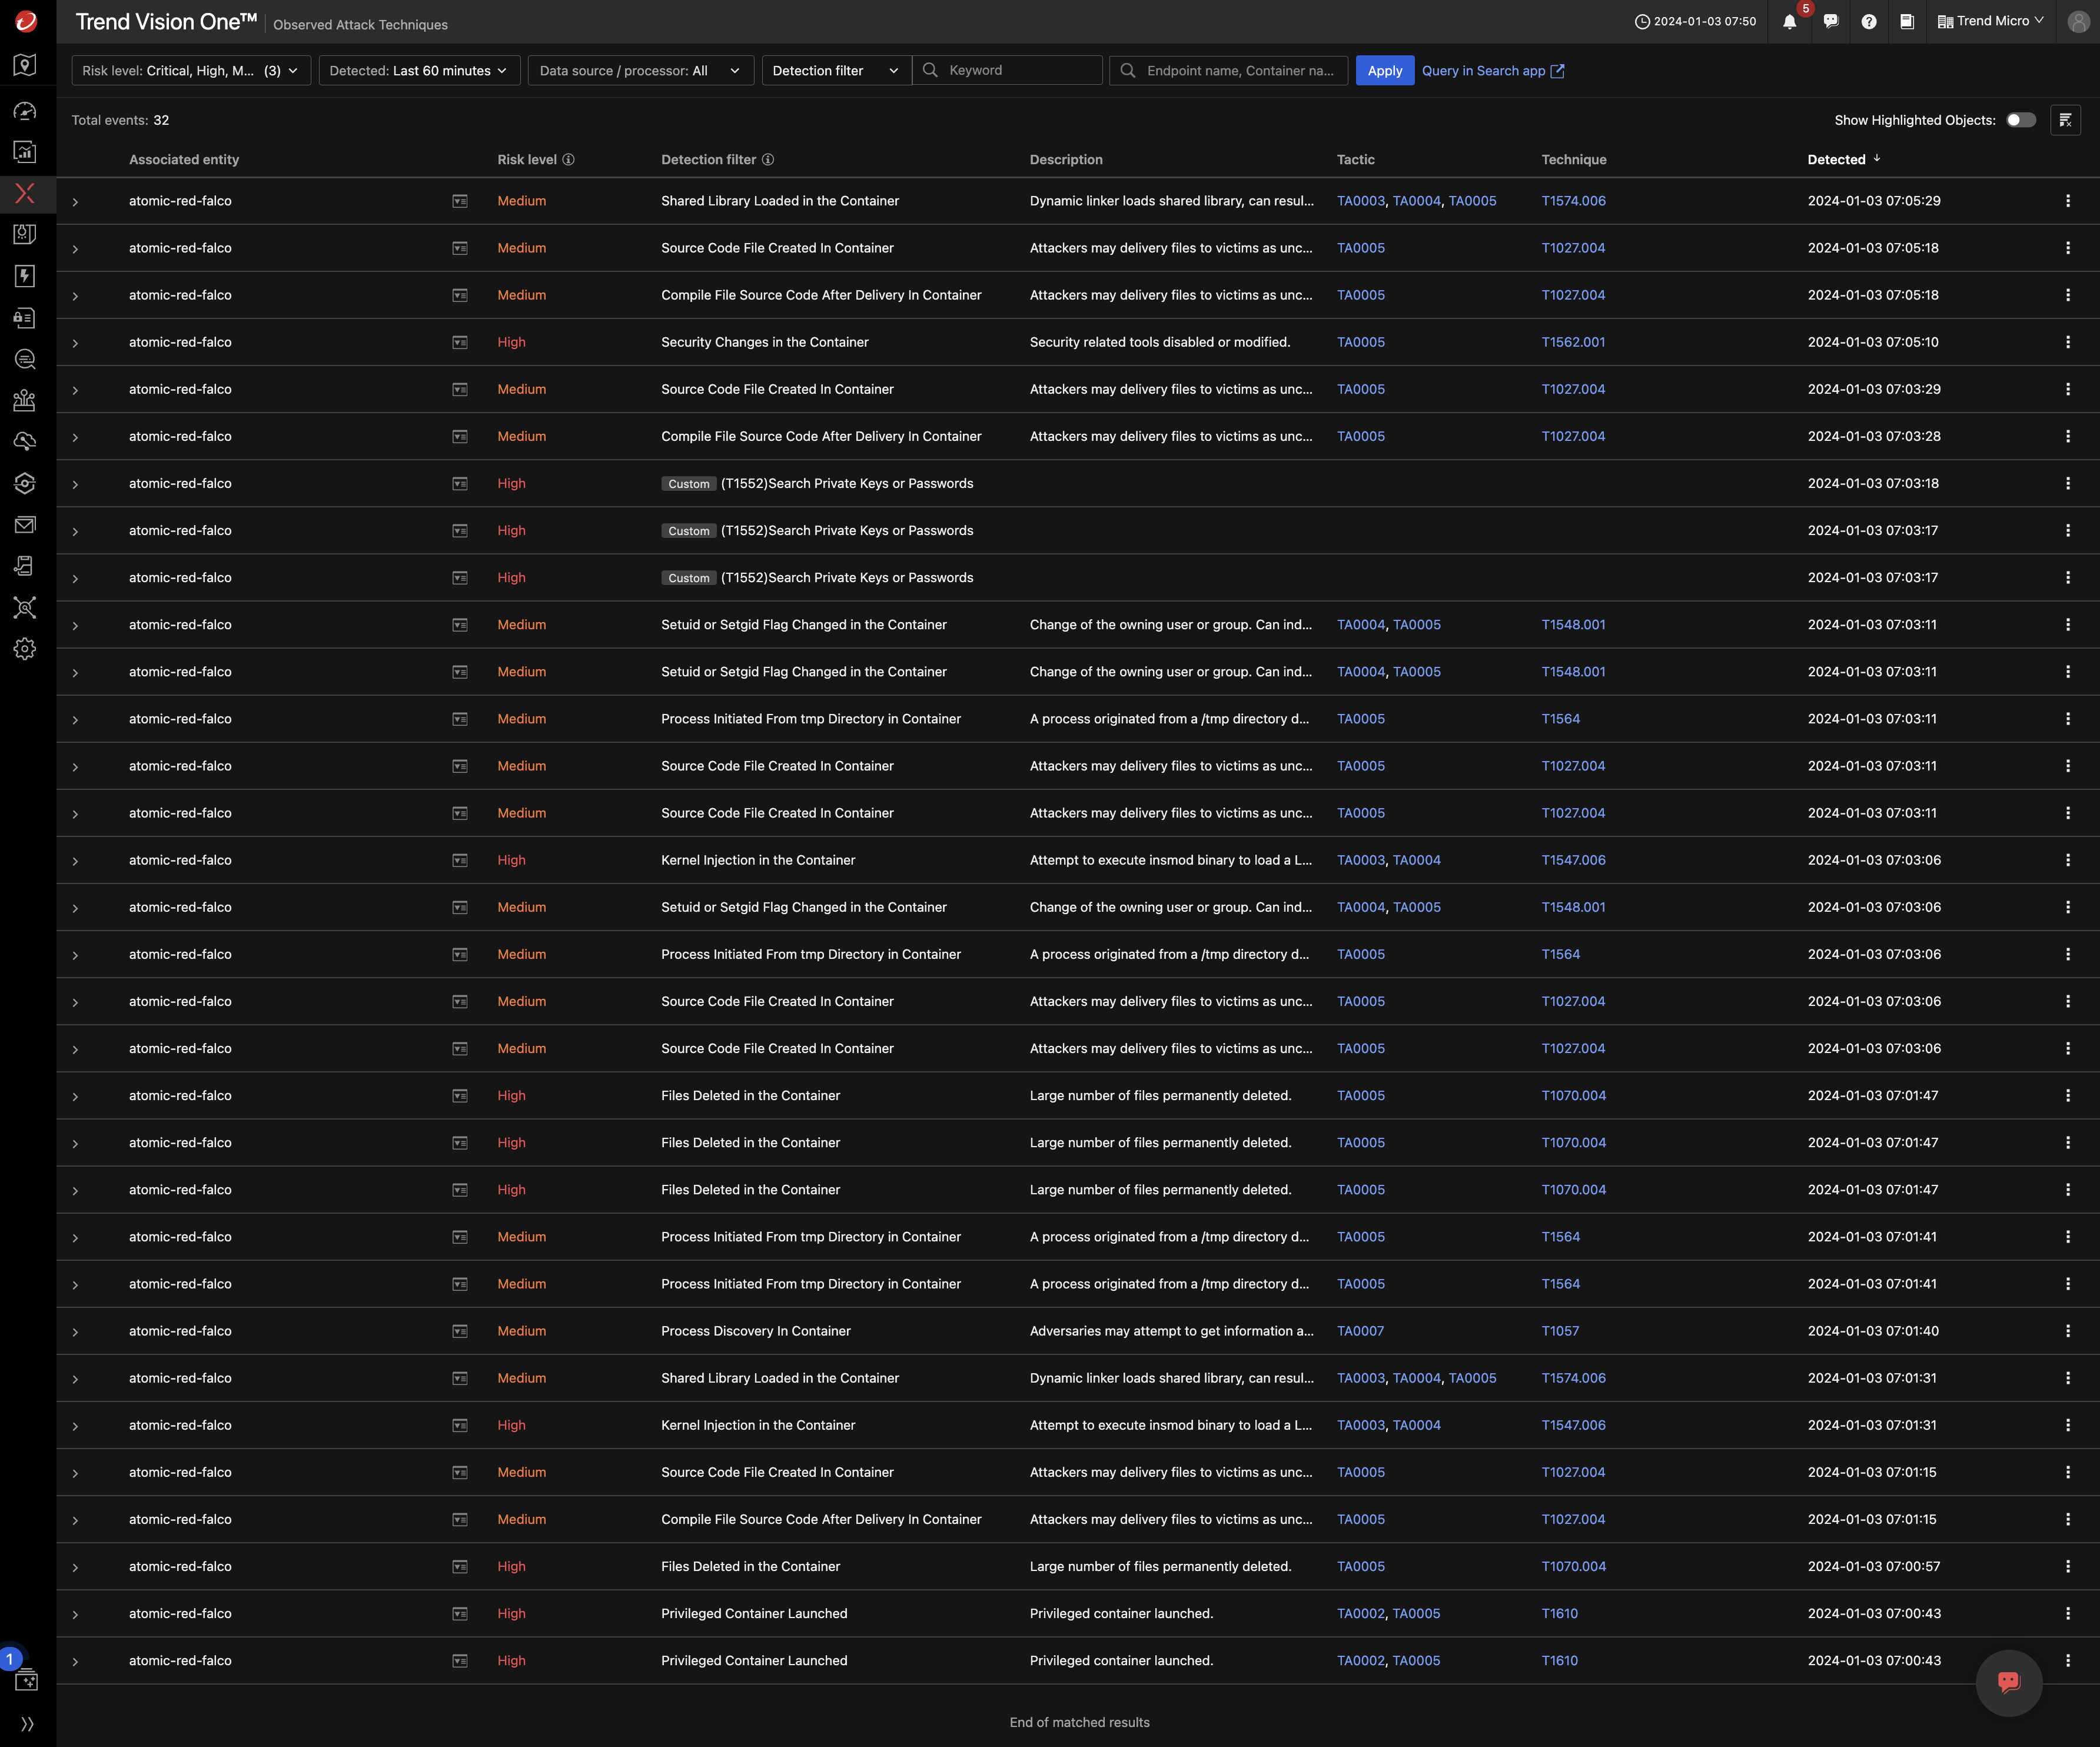The height and width of the screenshot is (1747, 2100).
Task: Open Data source / processor dropdown
Action: [640, 71]
